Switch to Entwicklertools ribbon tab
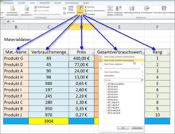 point(72,3)
